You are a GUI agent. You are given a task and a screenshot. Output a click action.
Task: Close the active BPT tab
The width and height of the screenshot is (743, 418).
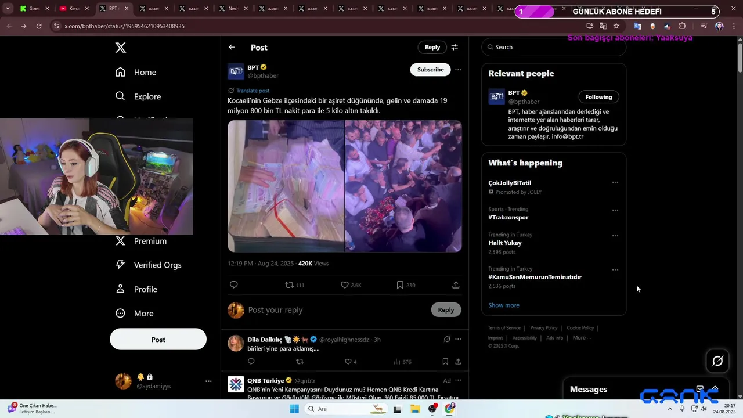[x=127, y=9]
